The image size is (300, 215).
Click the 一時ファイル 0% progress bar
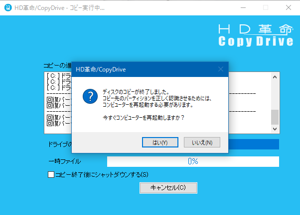point(193,161)
